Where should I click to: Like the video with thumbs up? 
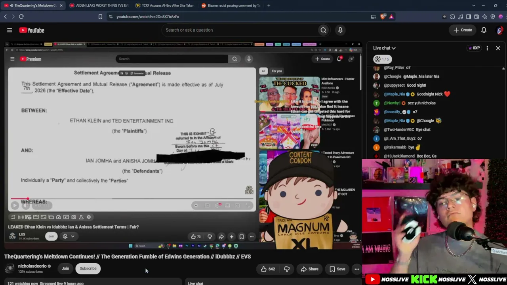click(268, 269)
